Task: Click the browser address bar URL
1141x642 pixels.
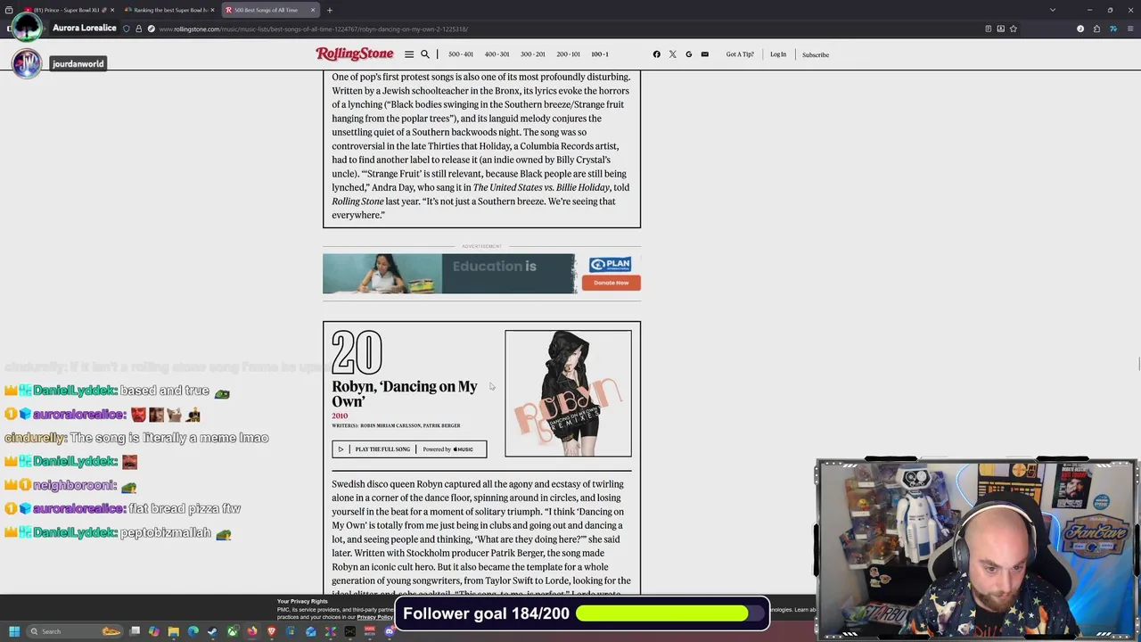Action: (313, 29)
